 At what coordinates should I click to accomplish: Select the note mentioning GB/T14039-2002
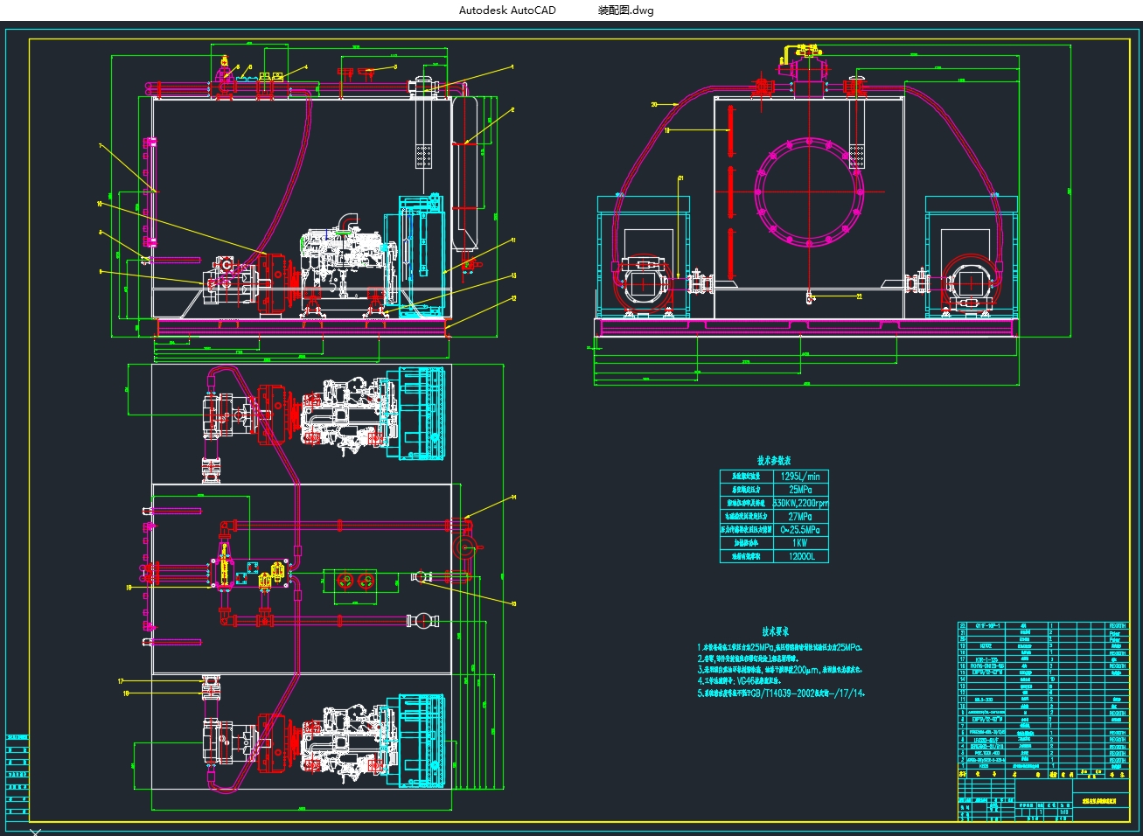781,693
